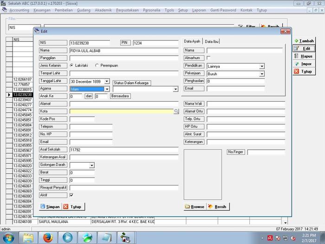Open the Pendidikan dropdown list
The width and height of the screenshot is (325, 244).
(262, 66)
